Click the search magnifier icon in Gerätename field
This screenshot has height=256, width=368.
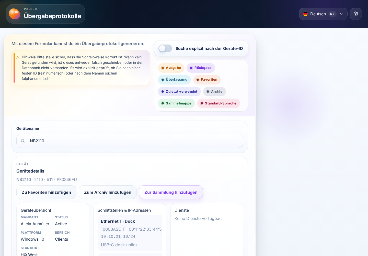tap(23, 141)
